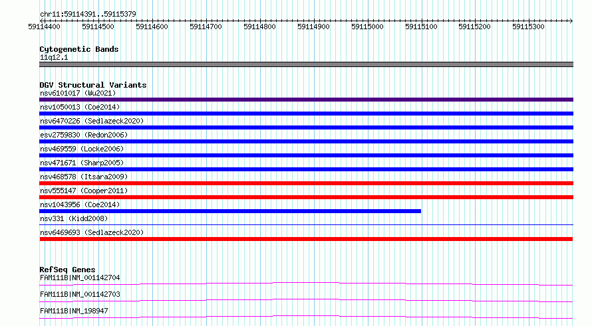592x326 pixels.
Task: Select the DGV Structural Variants track title
Action: (x=93, y=85)
